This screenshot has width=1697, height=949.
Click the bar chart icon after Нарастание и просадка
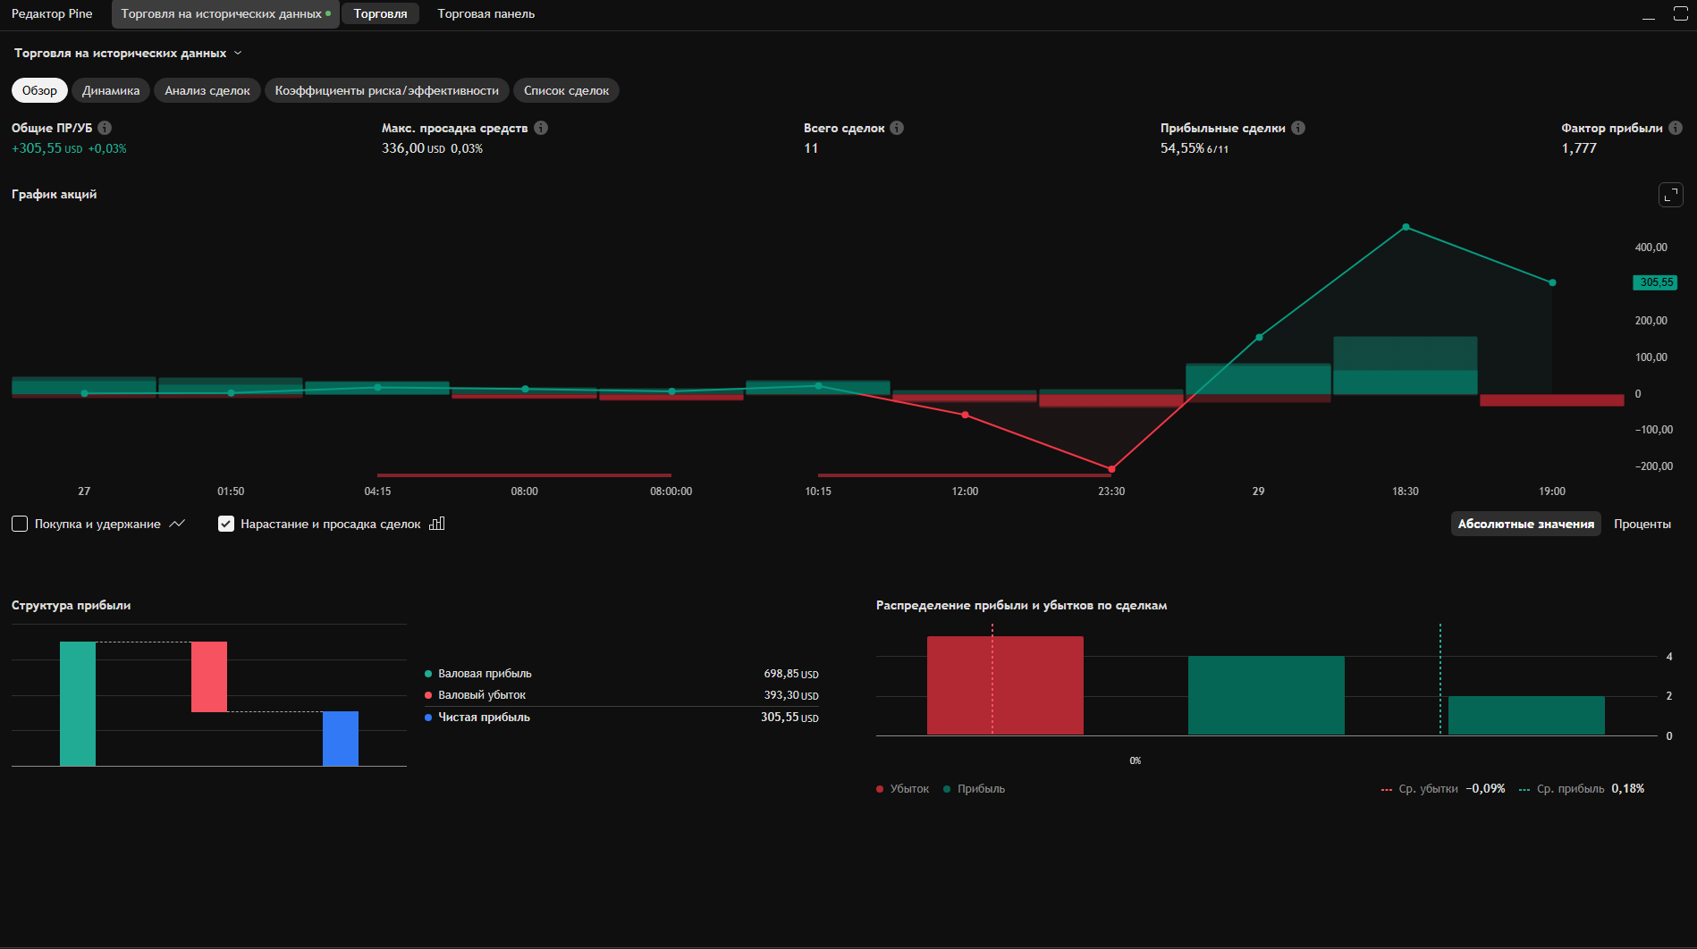437,524
